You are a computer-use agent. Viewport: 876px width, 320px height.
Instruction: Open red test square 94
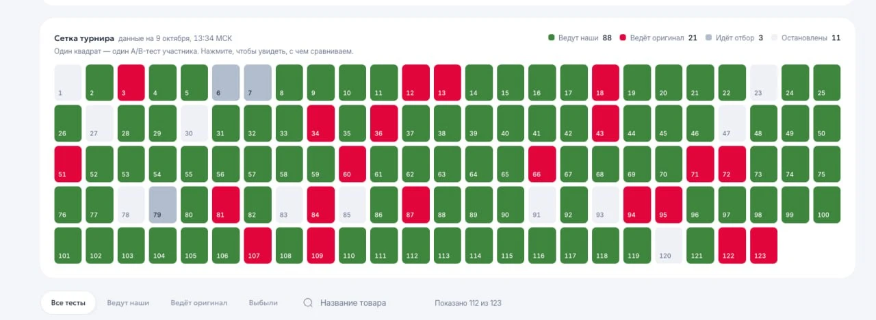(x=637, y=204)
